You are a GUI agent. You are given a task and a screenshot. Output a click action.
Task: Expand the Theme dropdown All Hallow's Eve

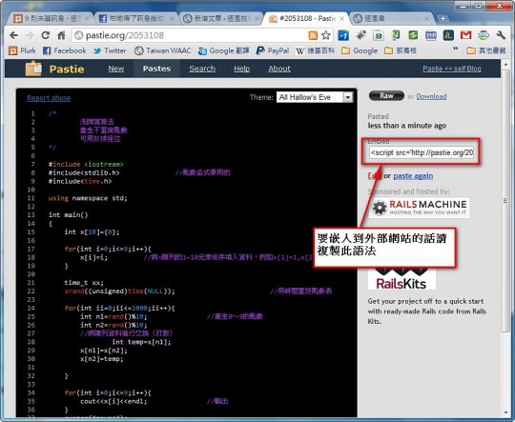315,97
